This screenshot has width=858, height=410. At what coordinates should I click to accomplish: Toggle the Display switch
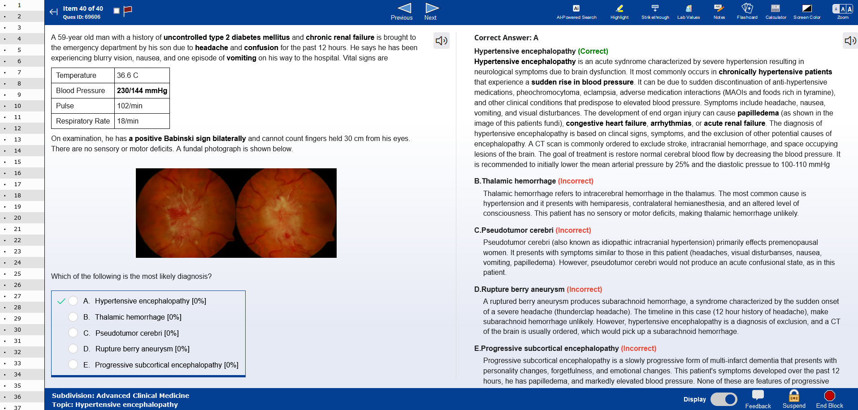[724, 399]
